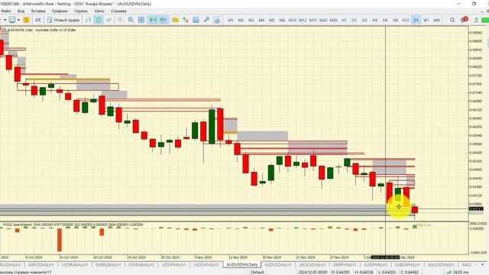Switch to the XAUUSDrfd,H1 chart tab
489x275 pixels.
[441, 265]
